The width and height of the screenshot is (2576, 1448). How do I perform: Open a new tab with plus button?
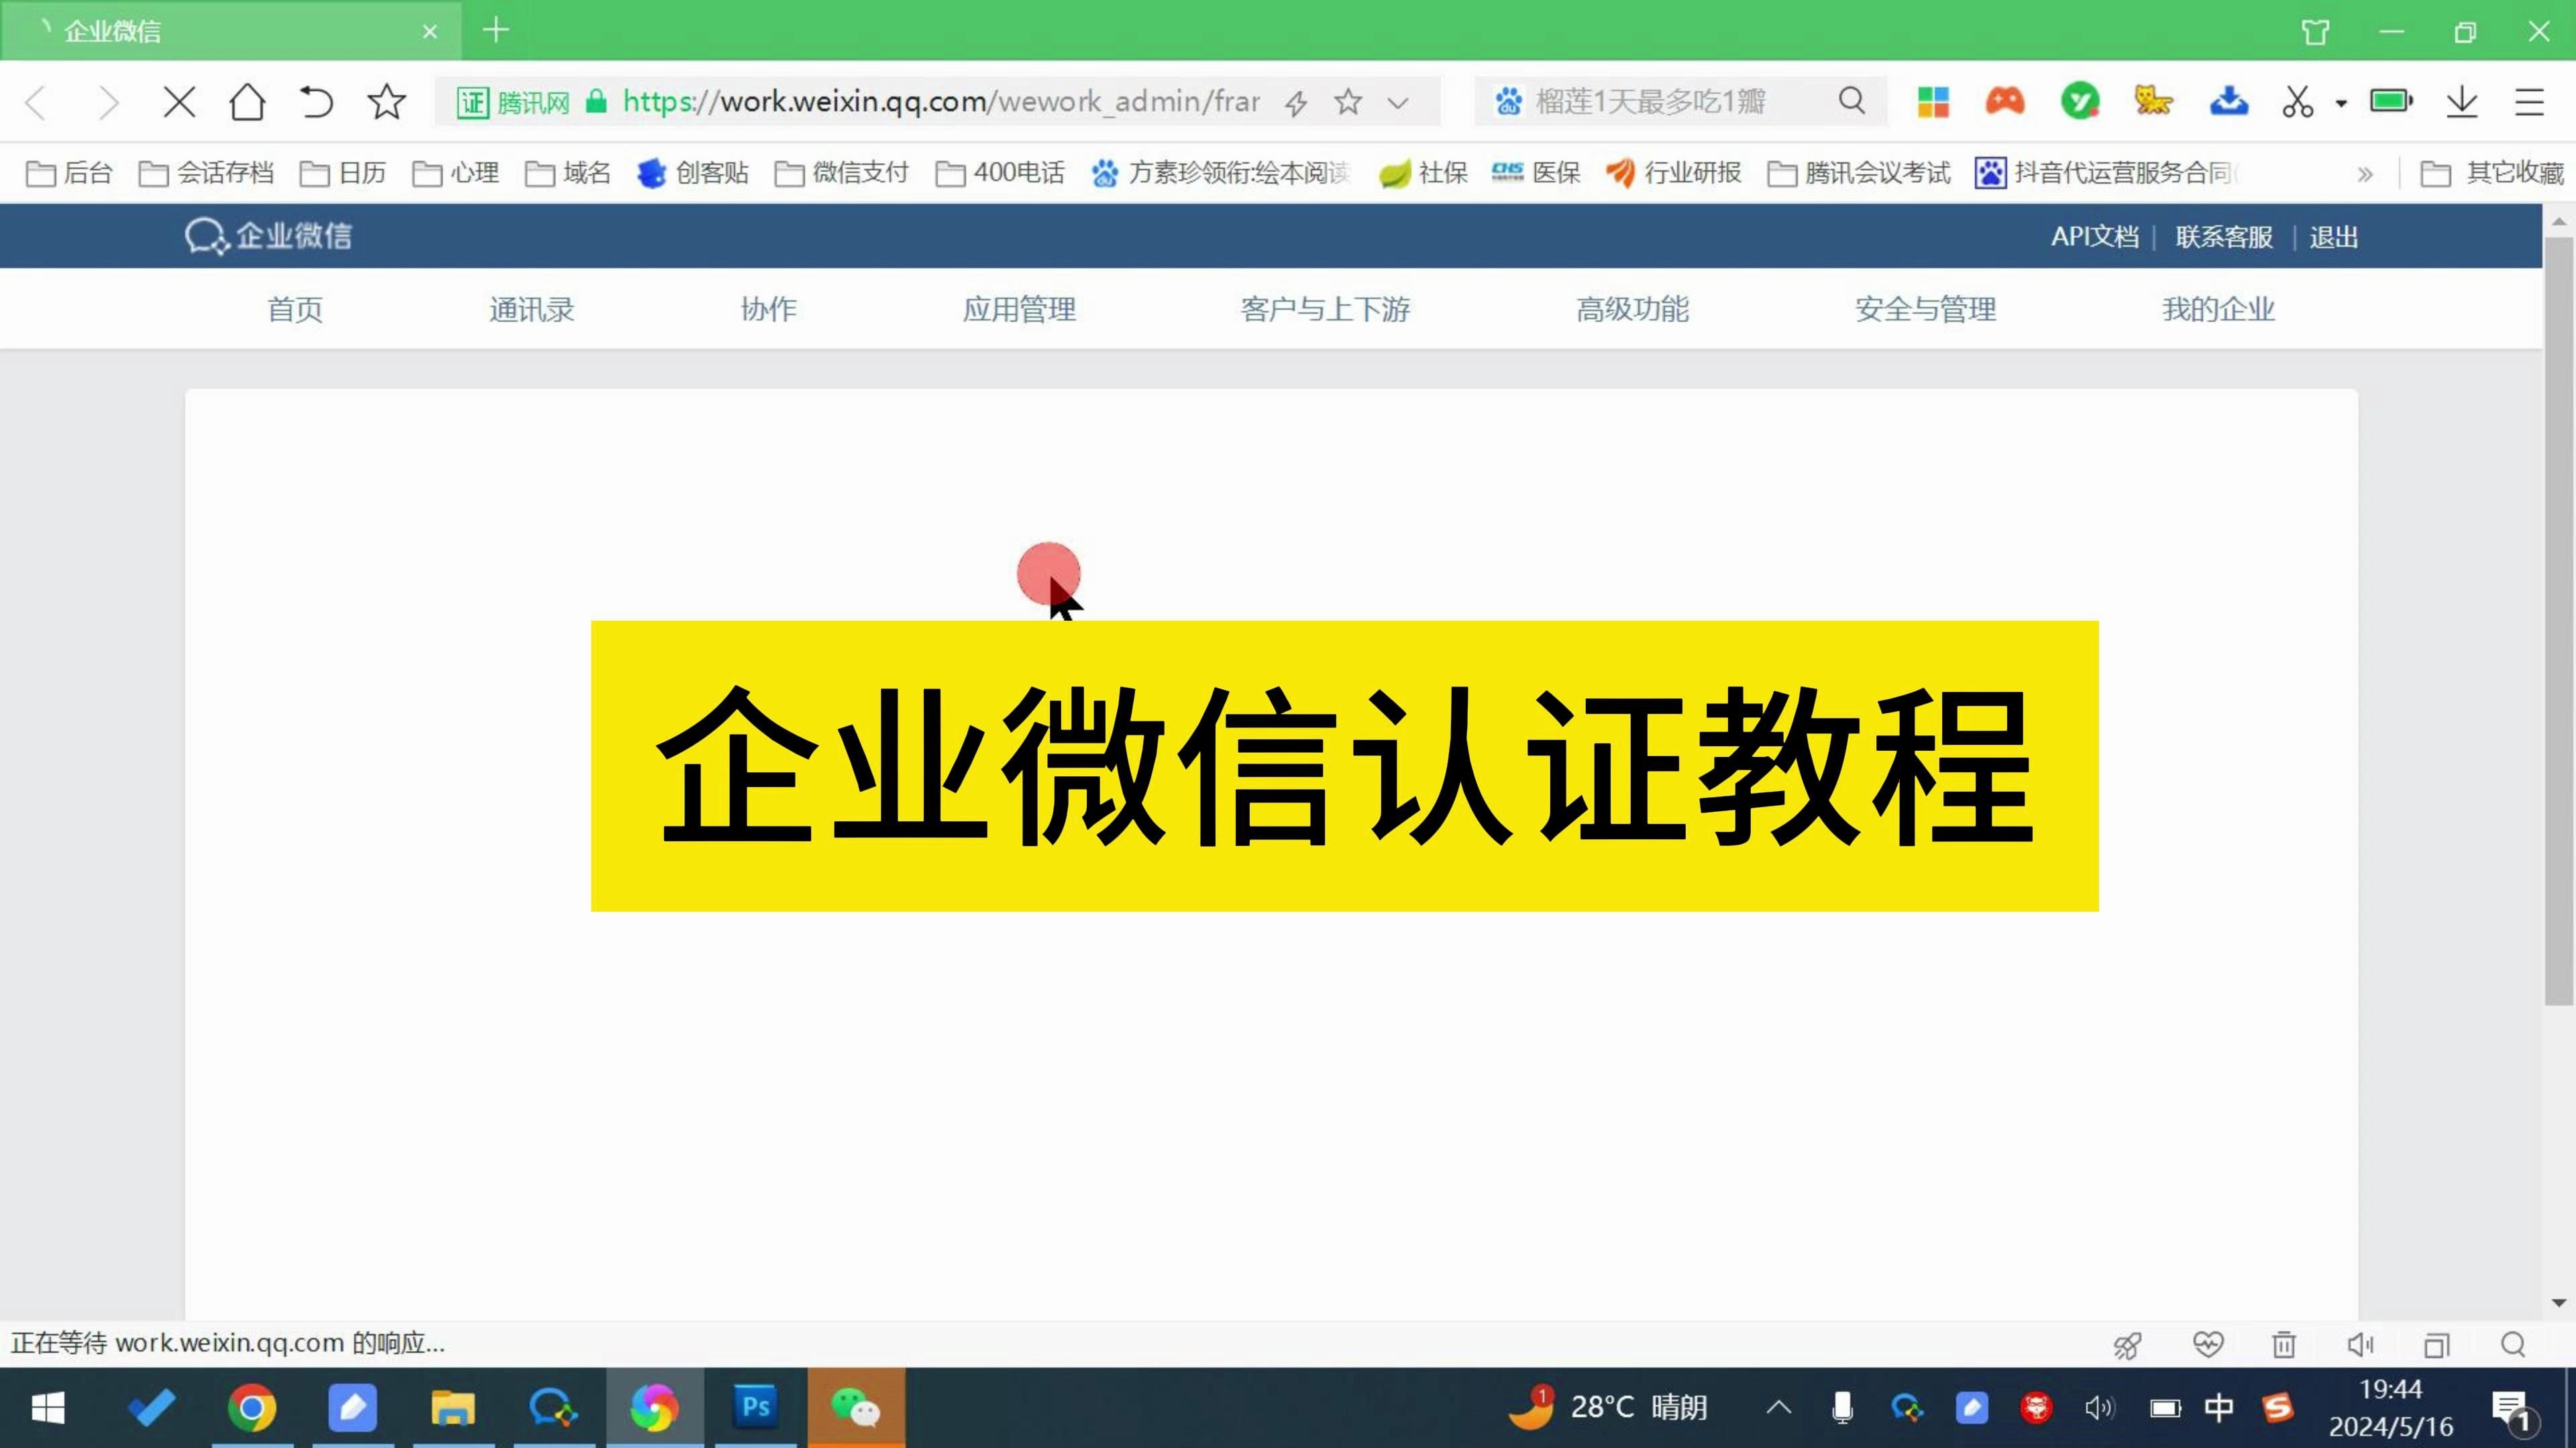[496, 30]
